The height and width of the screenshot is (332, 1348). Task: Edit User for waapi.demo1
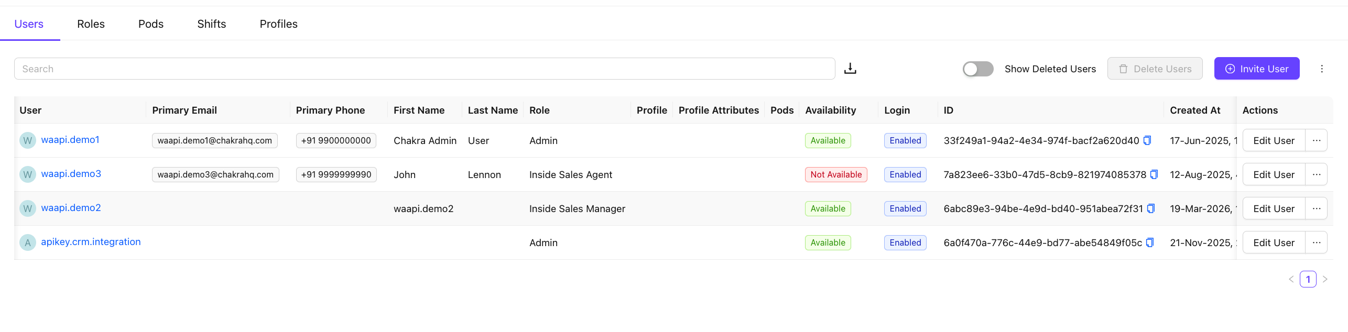(x=1274, y=140)
